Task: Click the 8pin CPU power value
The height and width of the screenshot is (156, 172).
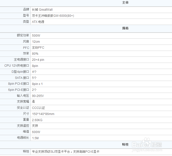Action: coord(35,66)
